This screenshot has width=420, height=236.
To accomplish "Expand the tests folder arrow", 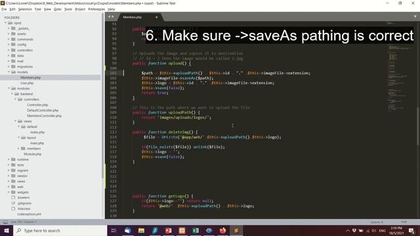I will [9, 165].
